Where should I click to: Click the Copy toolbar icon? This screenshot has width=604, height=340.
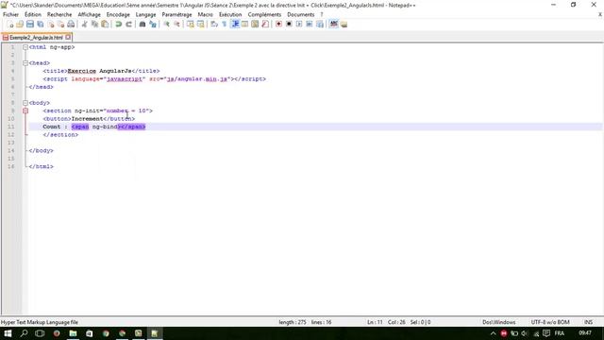coord(94,25)
